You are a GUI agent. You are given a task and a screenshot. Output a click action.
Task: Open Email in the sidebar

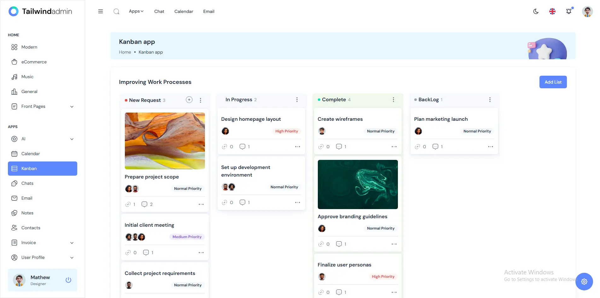tap(43, 198)
